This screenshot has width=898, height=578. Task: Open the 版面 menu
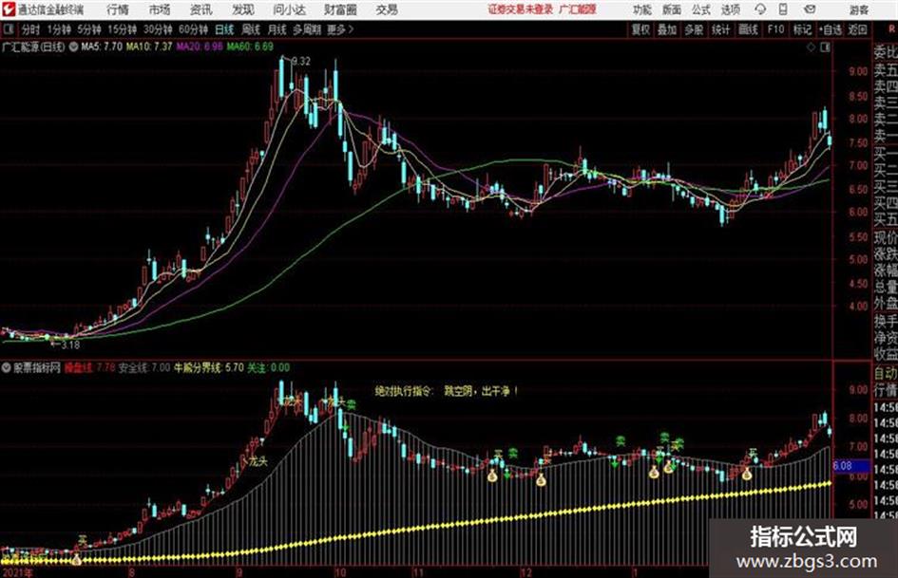[671, 9]
